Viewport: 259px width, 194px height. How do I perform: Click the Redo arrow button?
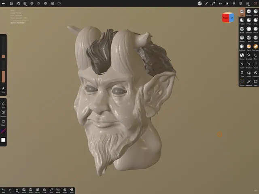click(x=10, y=190)
